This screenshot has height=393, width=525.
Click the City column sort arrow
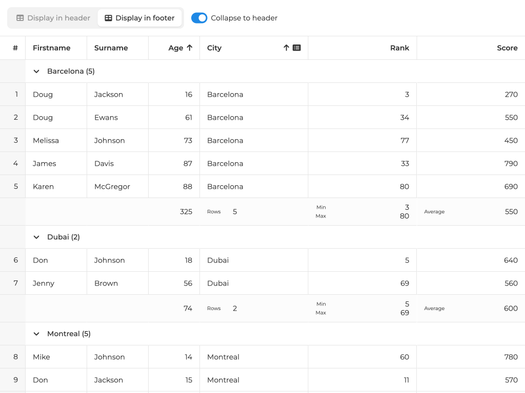click(286, 48)
